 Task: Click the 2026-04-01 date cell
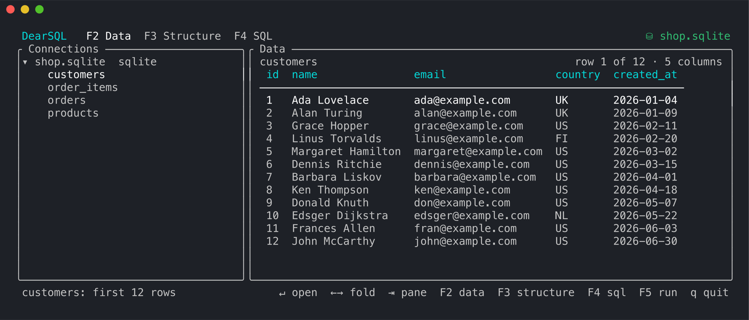pos(645,177)
